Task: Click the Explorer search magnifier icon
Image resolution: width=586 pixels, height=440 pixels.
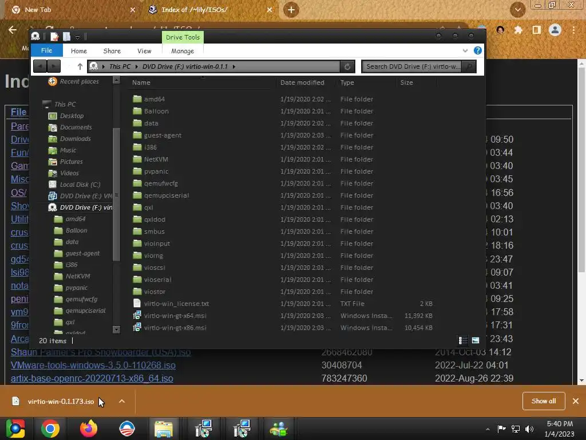Action: click(469, 66)
